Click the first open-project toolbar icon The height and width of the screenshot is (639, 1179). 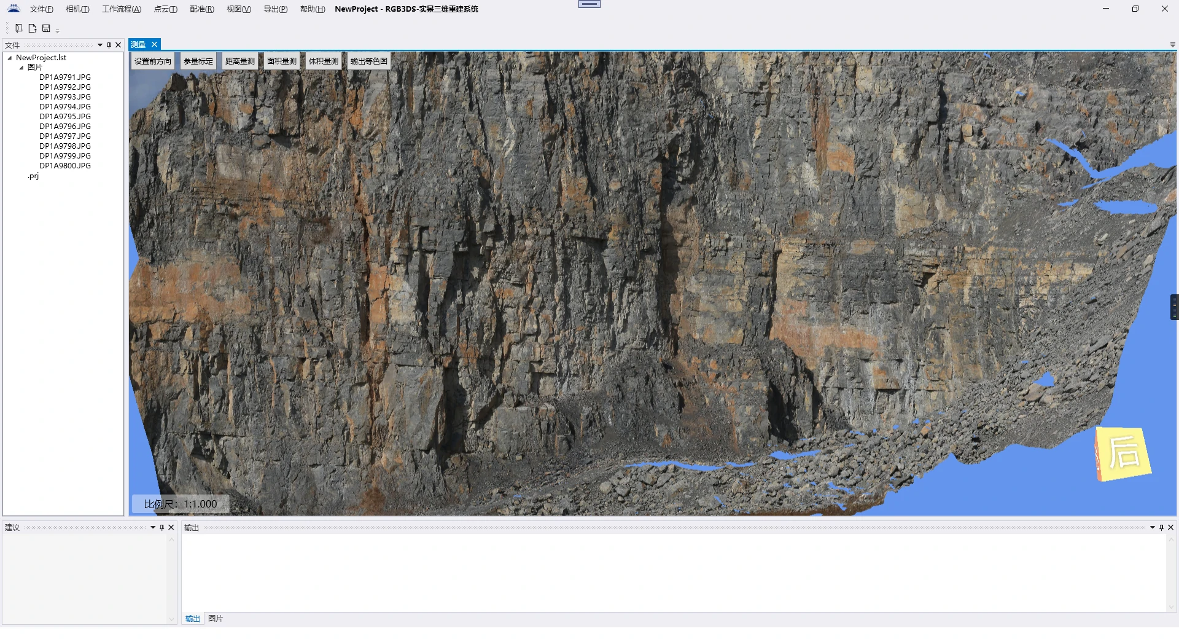[x=19, y=28]
